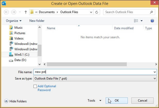The image size is (159, 108).
Task: Create a New folder
Action: click(37, 21)
